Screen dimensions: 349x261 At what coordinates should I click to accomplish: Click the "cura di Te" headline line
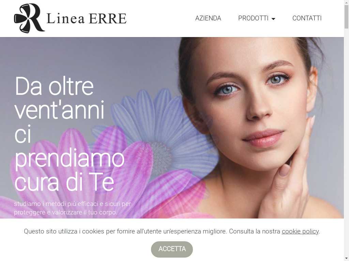click(x=64, y=182)
